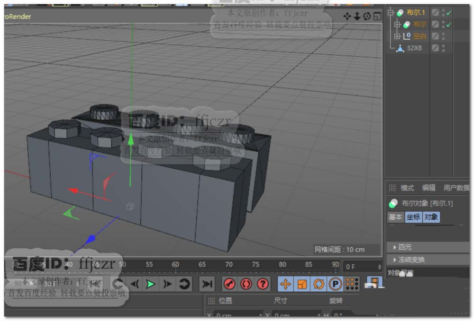This screenshot has width=474, height=321.
Task: Toggle the autokeying button
Action: pyautogui.click(x=246, y=284)
